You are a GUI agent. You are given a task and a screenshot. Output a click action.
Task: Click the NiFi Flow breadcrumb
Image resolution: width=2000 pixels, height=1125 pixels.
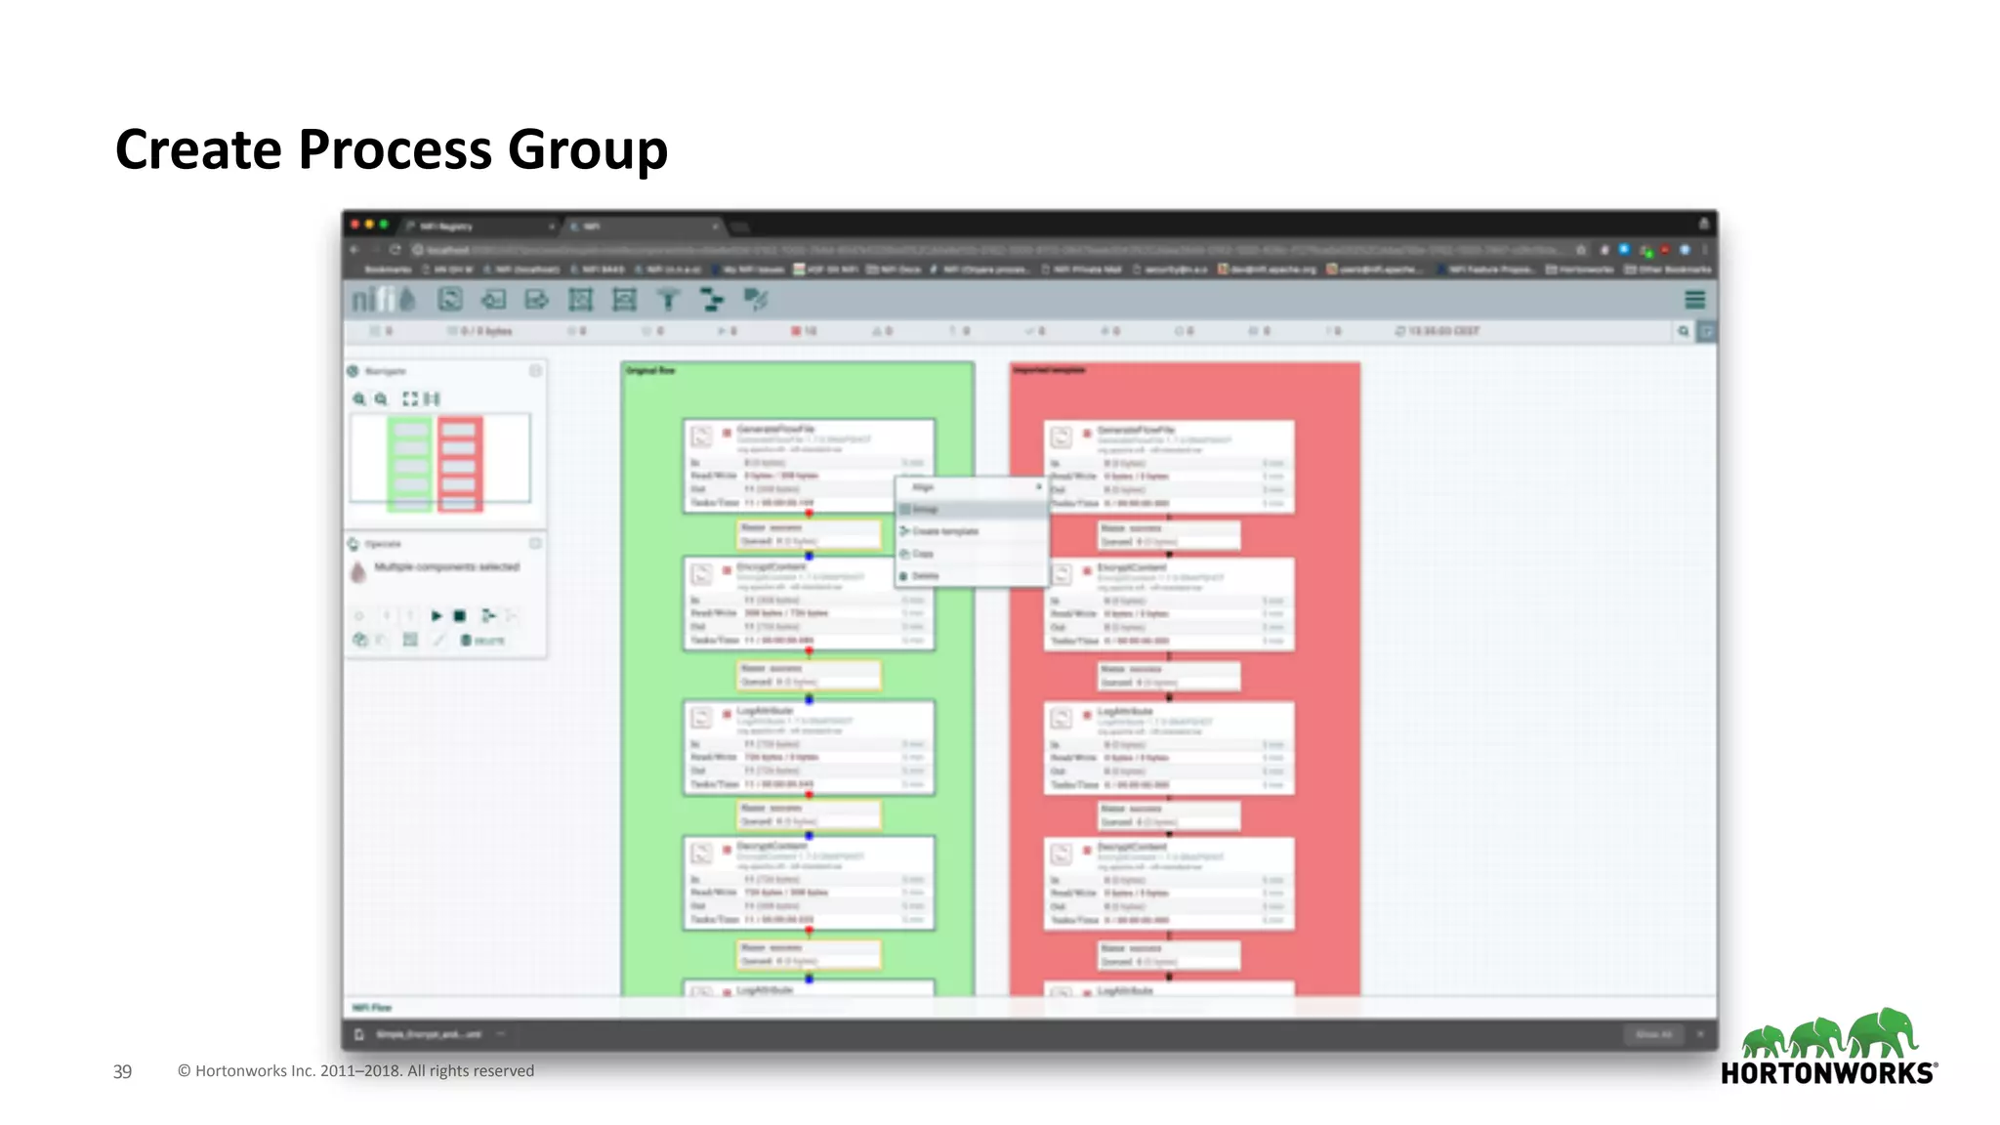click(372, 1007)
